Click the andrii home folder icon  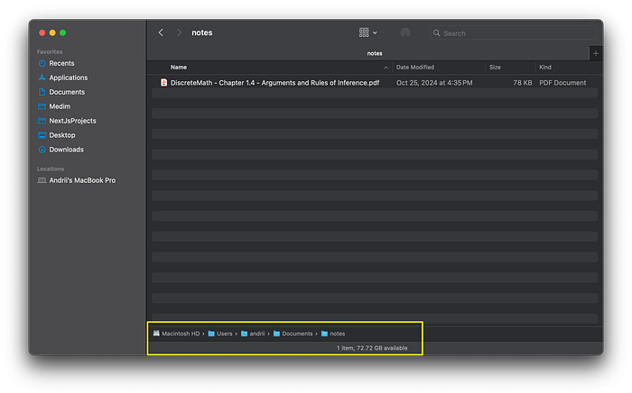point(244,334)
